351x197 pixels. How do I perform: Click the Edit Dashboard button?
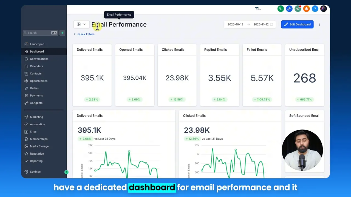point(297,24)
